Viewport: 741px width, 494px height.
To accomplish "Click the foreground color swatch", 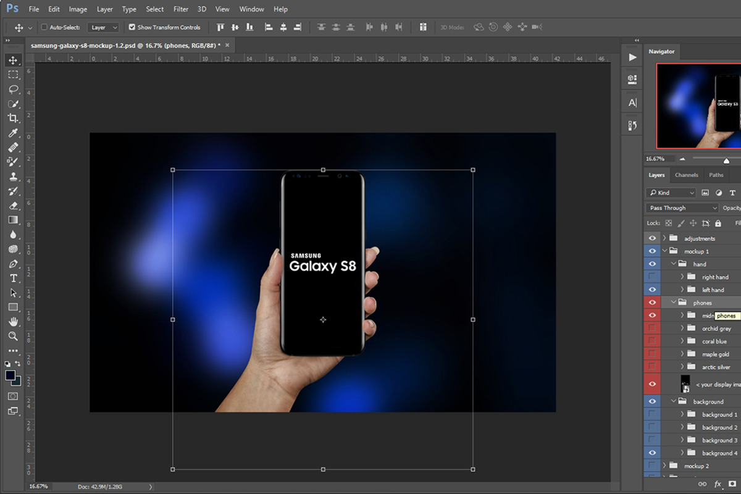I will (10, 375).
